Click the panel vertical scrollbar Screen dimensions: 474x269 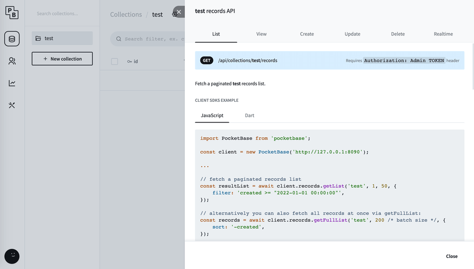473,66
